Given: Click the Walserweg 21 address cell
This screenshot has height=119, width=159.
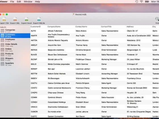Looking at the screenshot, I should click(x=133, y=107).
